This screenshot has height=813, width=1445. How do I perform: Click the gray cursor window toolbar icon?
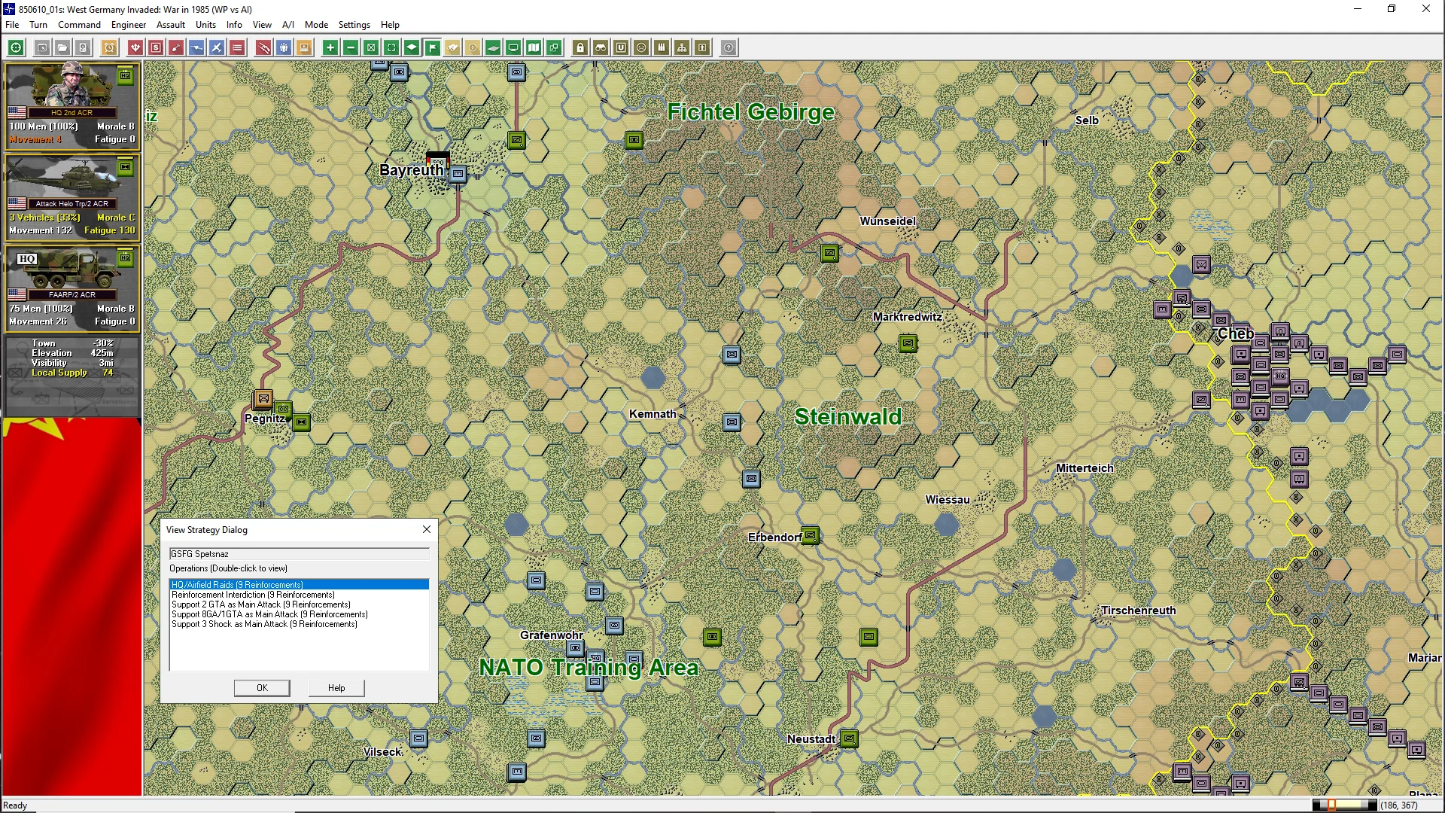(42, 47)
